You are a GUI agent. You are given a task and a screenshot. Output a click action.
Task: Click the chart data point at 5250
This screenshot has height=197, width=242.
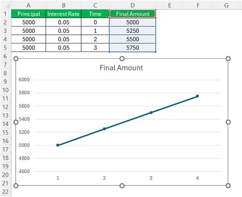tap(104, 129)
